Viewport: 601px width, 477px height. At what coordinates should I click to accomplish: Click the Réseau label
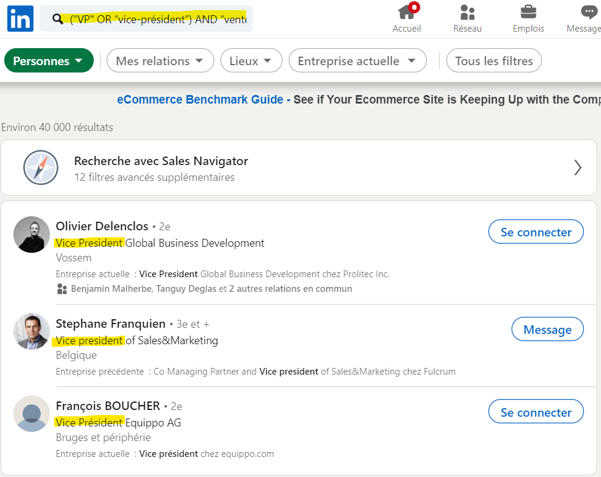tap(467, 29)
